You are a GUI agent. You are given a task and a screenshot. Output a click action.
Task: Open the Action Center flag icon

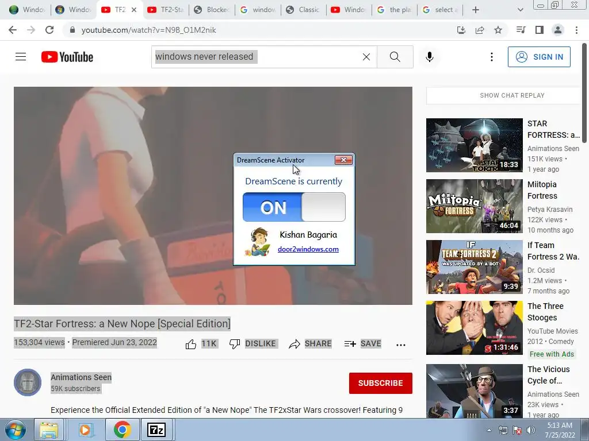(517, 430)
